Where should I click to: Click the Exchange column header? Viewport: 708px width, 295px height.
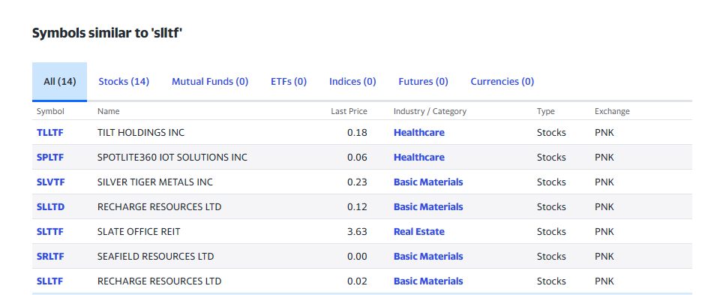tap(612, 111)
